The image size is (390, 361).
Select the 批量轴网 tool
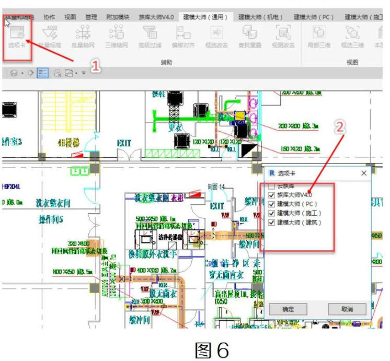[x=83, y=37]
